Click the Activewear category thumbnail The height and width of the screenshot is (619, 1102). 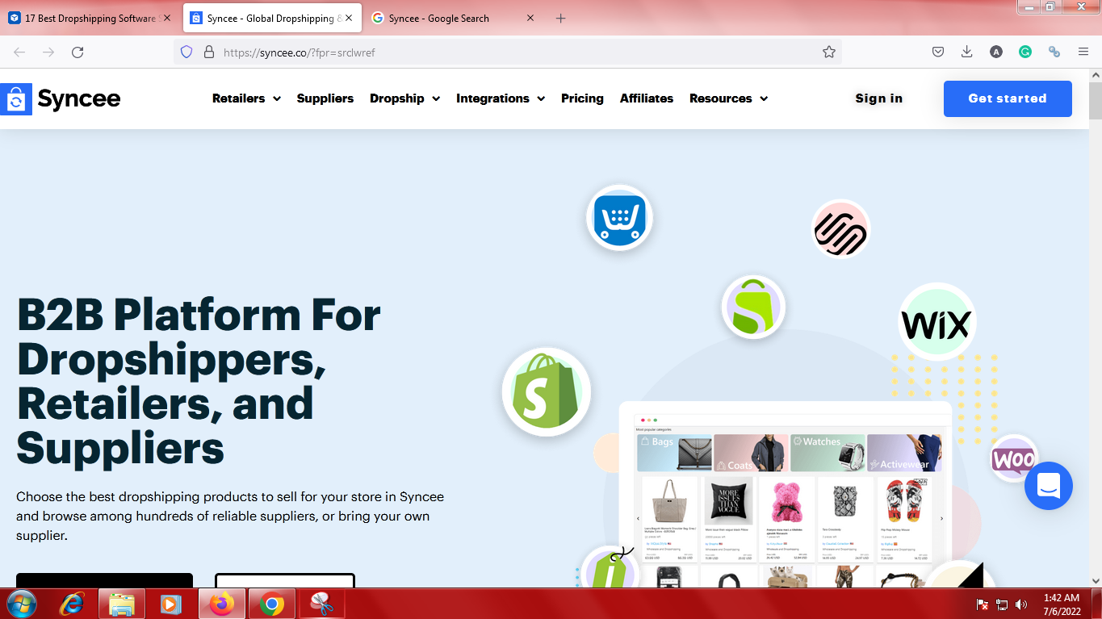(x=904, y=453)
